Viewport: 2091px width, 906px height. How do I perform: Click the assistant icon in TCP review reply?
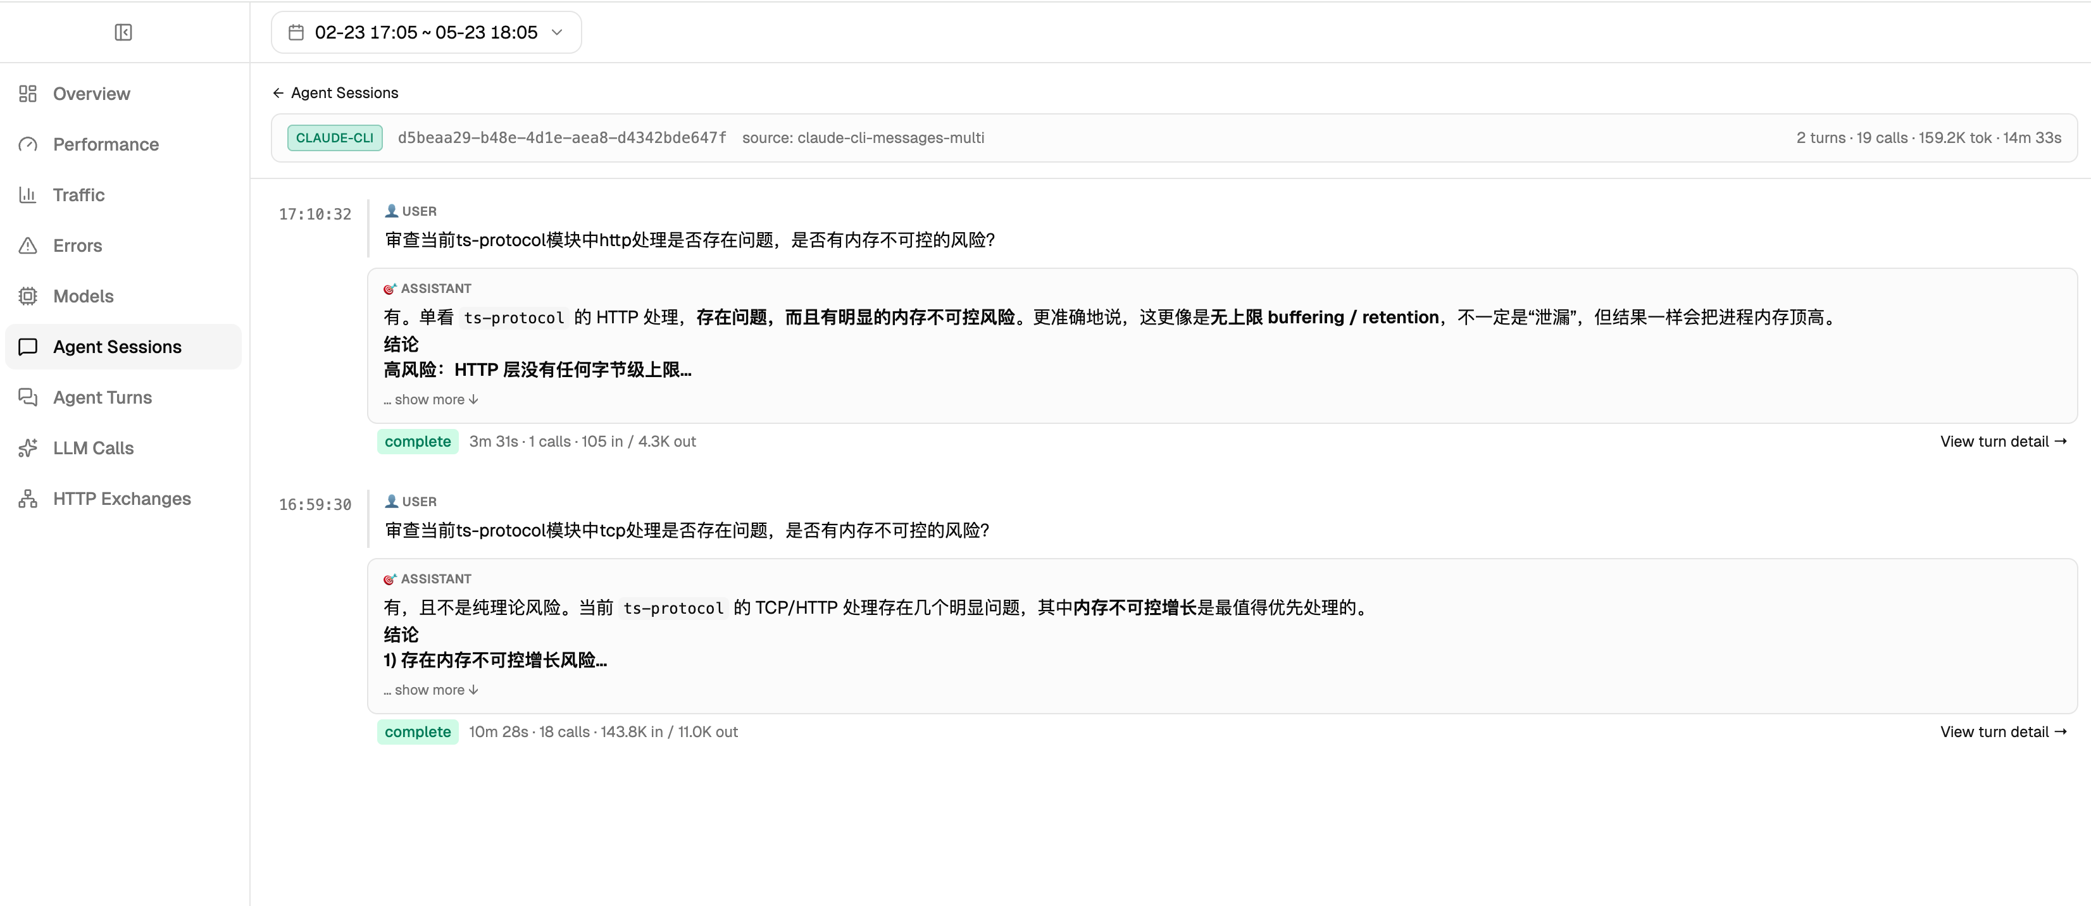[x=390, y=579]
